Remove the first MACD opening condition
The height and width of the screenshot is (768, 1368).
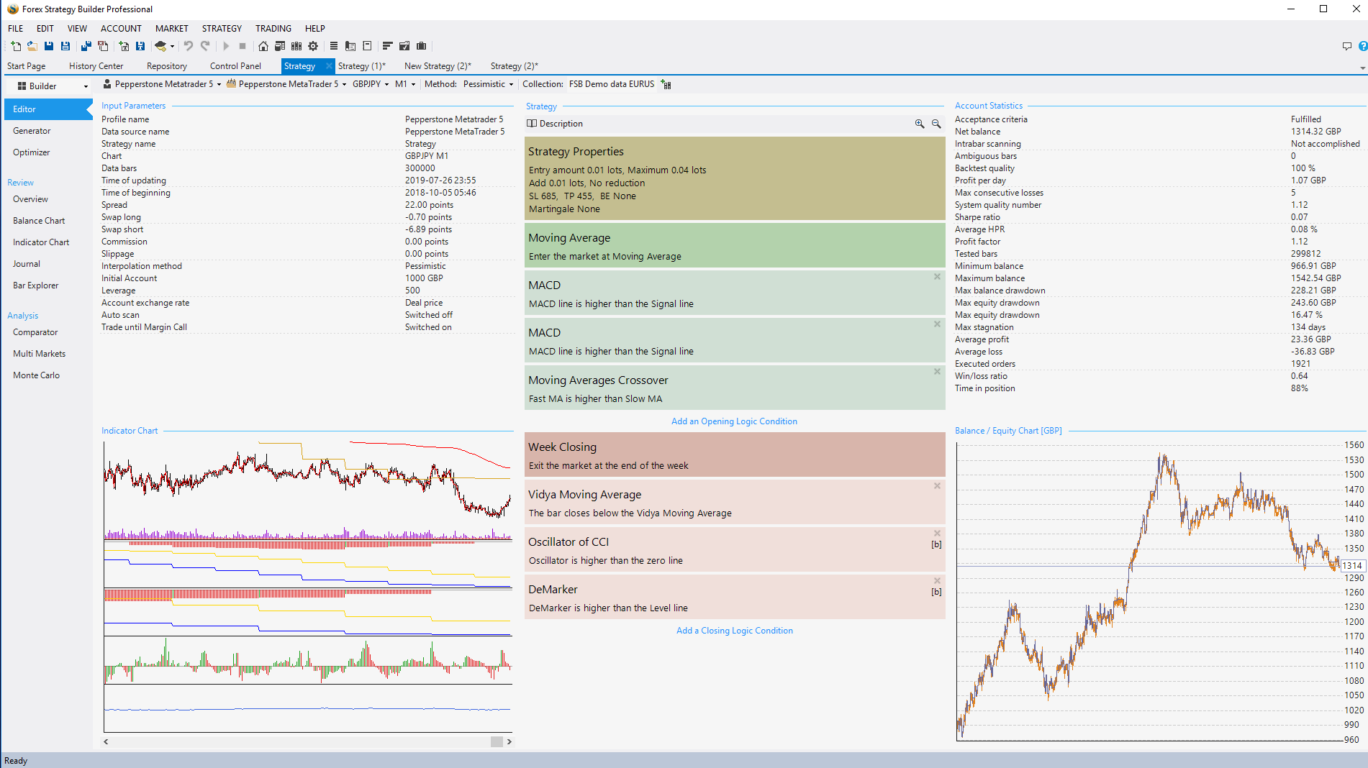point(937,277)
